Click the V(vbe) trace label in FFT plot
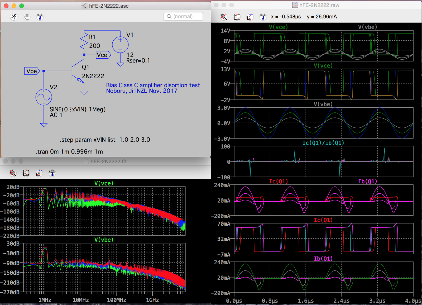 tap(104, 240)
